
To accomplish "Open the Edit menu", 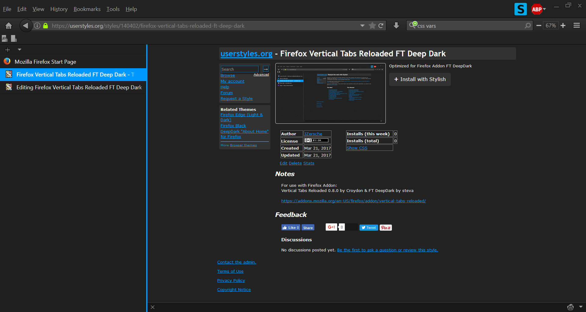I will pos(22,9).
